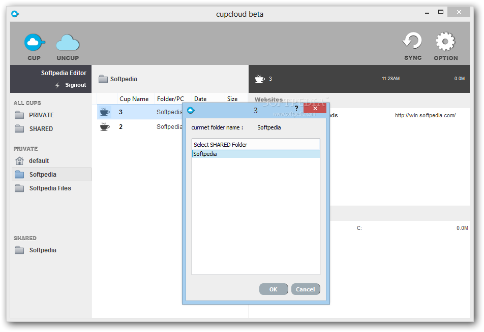Click Softpedia Editor username

click(64, 73)
